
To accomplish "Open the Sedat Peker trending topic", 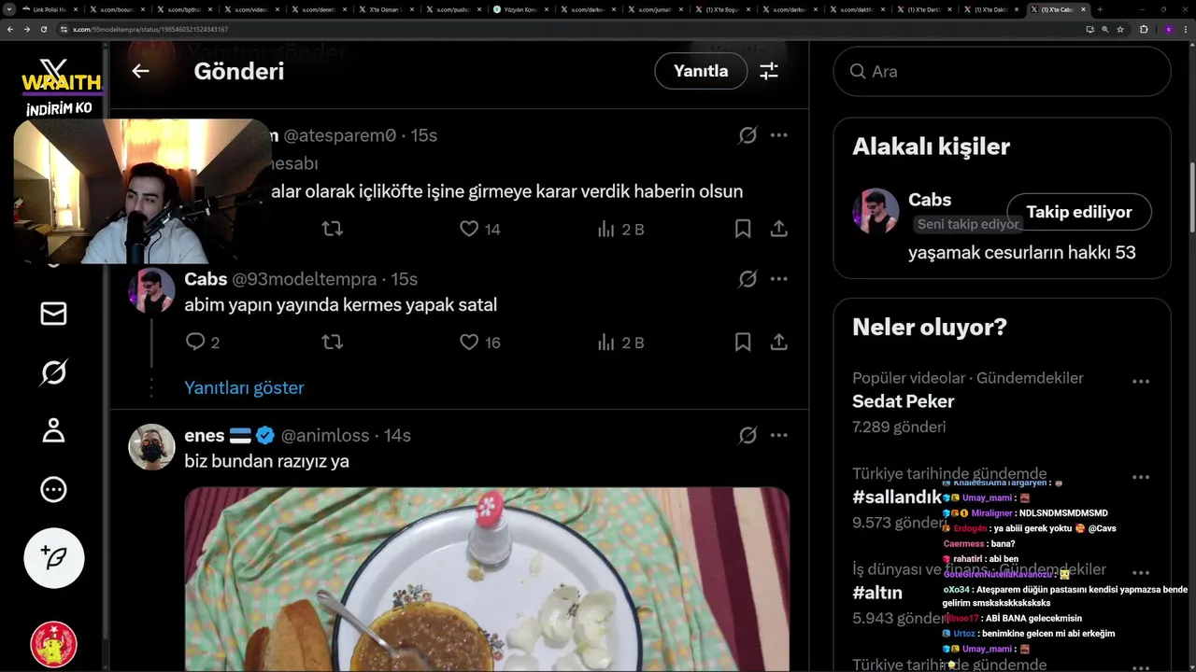I will (904, 401).
